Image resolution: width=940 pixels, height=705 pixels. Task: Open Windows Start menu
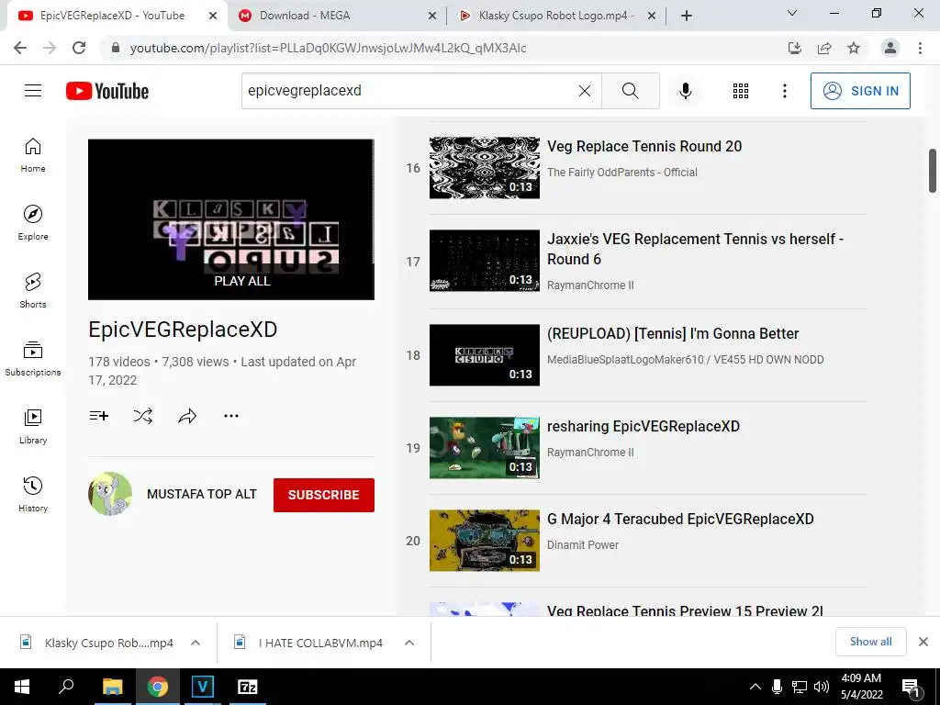coord(22,687)
